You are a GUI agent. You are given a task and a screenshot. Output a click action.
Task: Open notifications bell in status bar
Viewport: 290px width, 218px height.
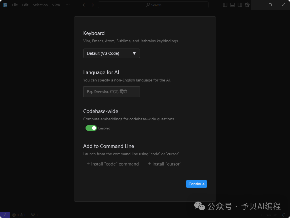pos(284,215)
